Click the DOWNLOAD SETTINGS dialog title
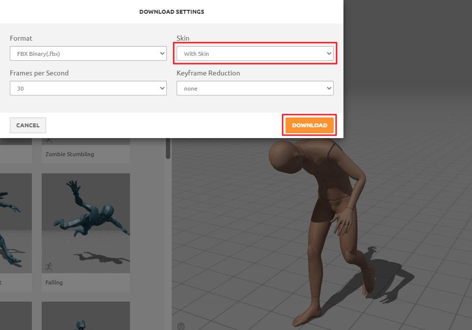The height and width of the screenshot is (330, 472). (x=172, y=12)
